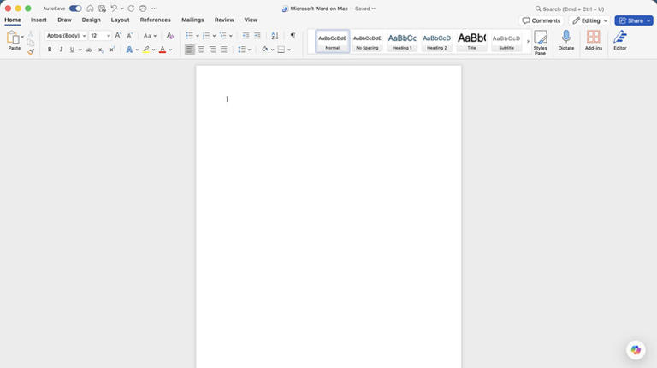The height and width of the screenshot is (368, 657).
Task: Switch to the Design tab
Action: pos(91,20)
